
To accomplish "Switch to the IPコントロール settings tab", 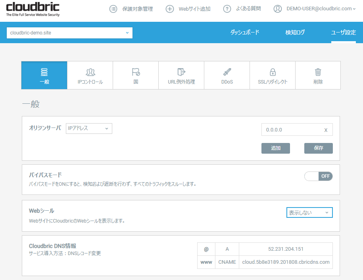I will pos(90,75).
